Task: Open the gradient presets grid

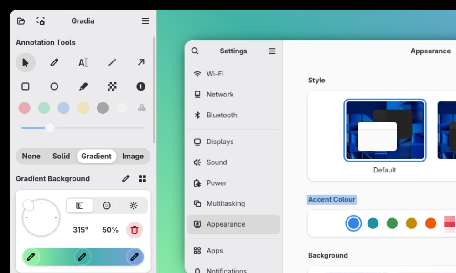Action: [x=142, y=178]
